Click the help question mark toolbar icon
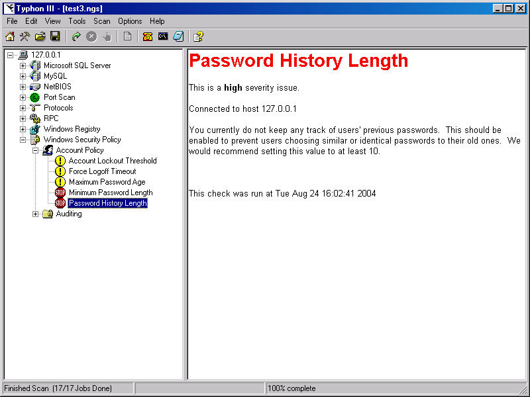Image resolution: width=530 pixels, height=397 pixels. point(198,36)
